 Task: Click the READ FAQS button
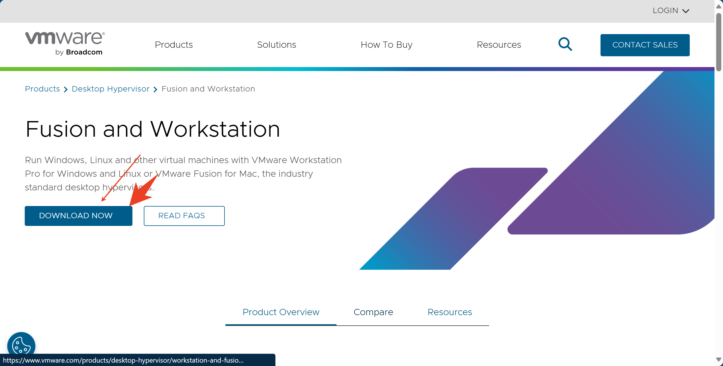(184, 216)
